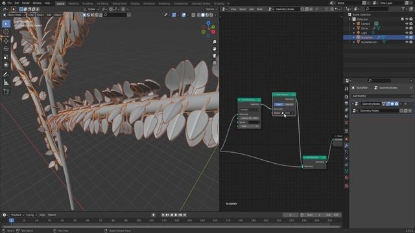The image size is (415, 233).
Task: Open the Add Modifier dropdown
Action: pos(382,96)
